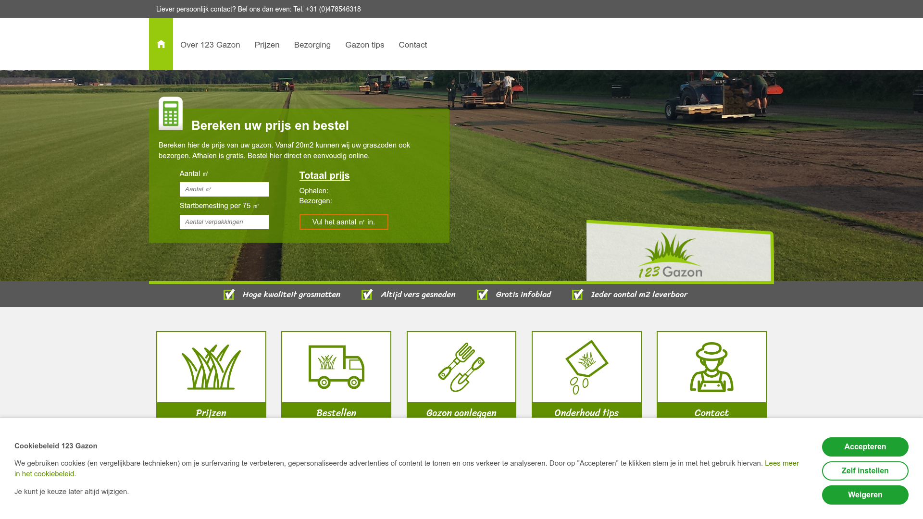Image resolution: width=923 pixels, height=519 pixels.
Task: Open the Gazon aanleggen garden tools icon
Action: (461, 367)
